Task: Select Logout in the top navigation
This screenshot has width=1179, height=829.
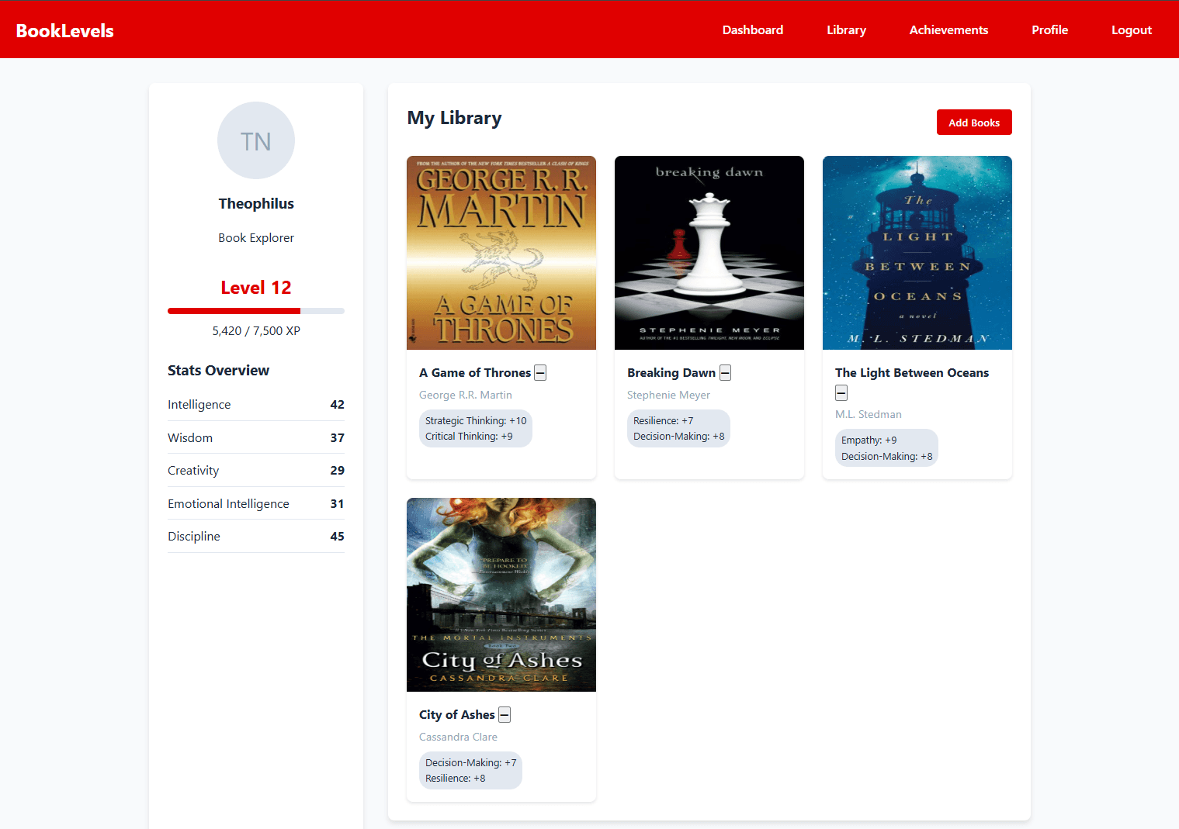Action: tap(1131, 30)
